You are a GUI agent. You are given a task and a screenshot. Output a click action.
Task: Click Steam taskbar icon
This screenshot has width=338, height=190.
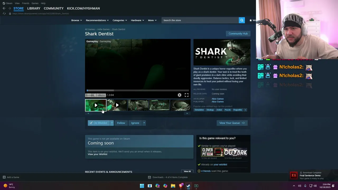click(x=188, y=186)
